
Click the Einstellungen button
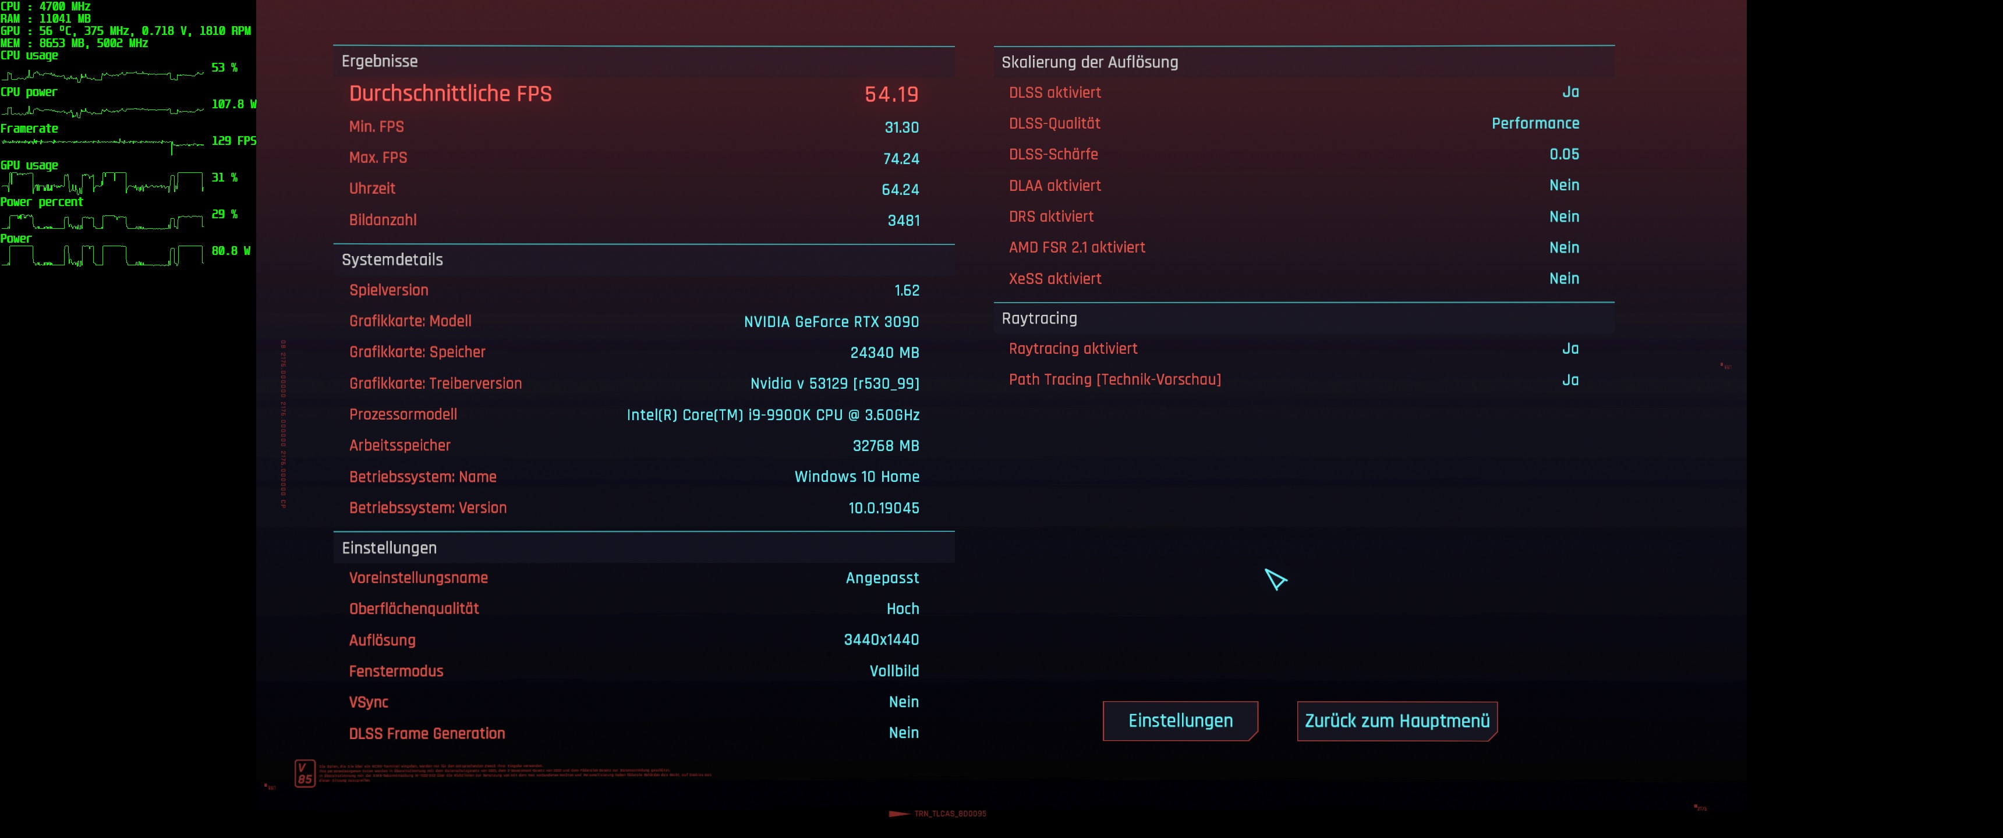1180,720
